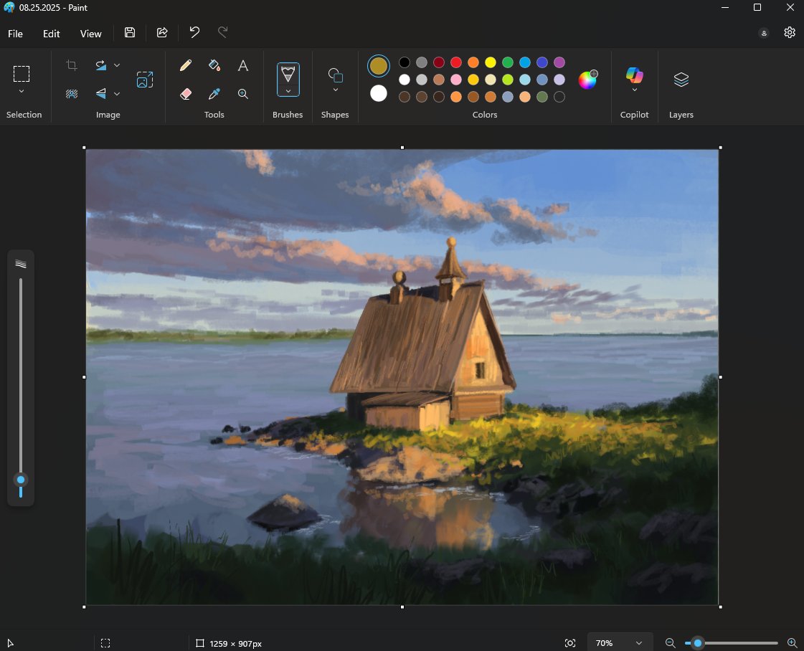This screenshot has width=804, height=651.
Task: Pick the green color swatch
Action: click(508, 62)
